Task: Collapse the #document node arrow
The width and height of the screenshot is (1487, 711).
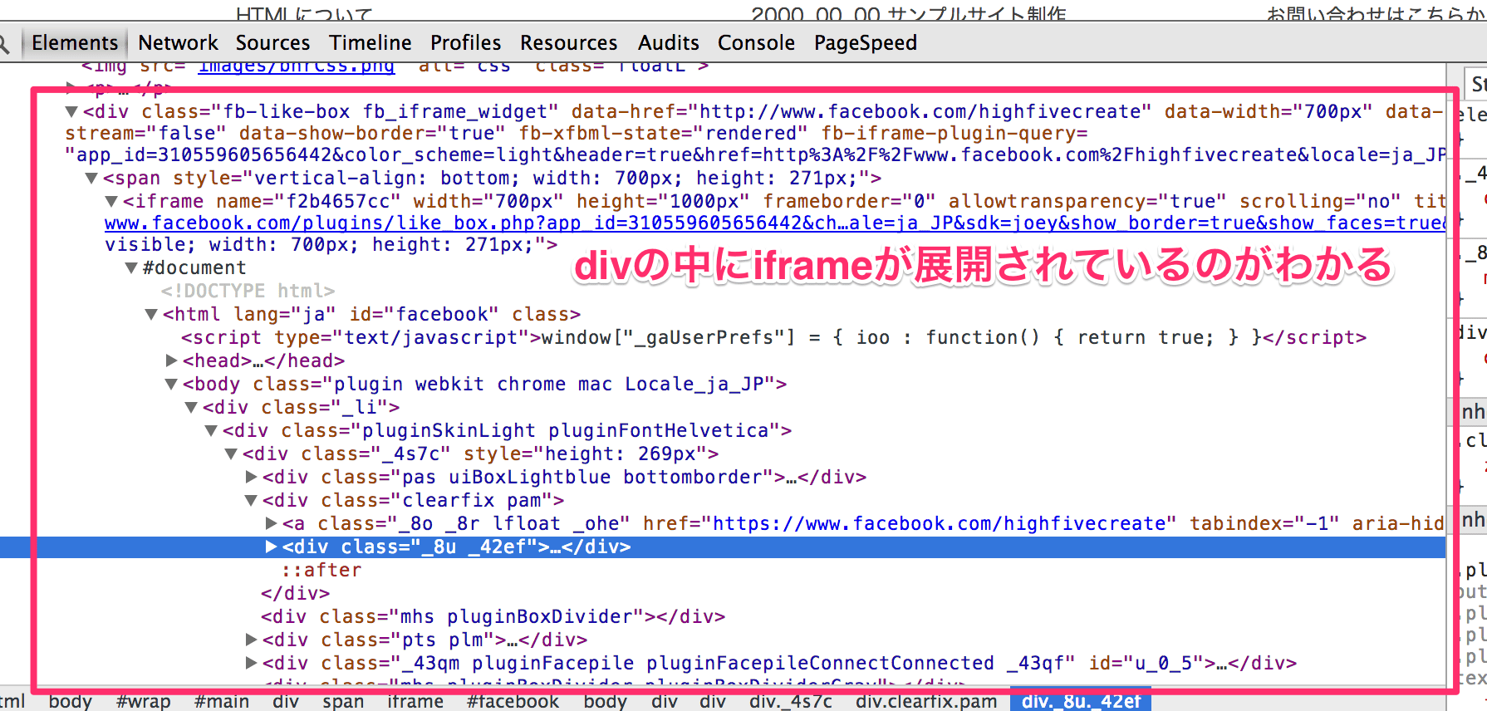Action: tap(131, 267)
